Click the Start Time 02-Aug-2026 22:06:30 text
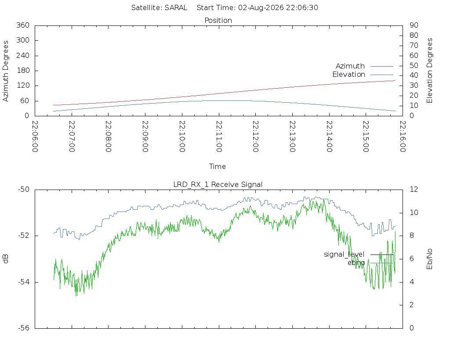450x337 pixels. (258, 8)
